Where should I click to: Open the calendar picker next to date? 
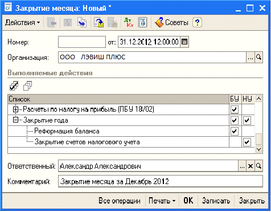pos(184,42)
